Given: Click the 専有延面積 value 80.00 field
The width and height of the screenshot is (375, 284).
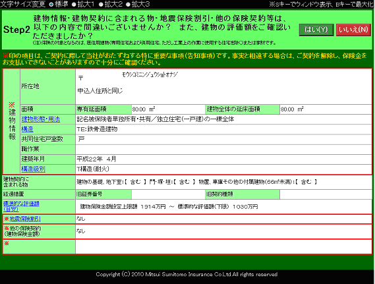Looking at the screenshot, I should 168,109.
